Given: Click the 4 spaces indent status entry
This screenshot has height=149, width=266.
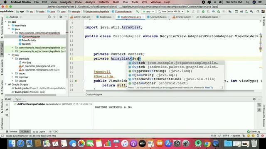Looking at the screenshot, I should (x=236, y=136).
